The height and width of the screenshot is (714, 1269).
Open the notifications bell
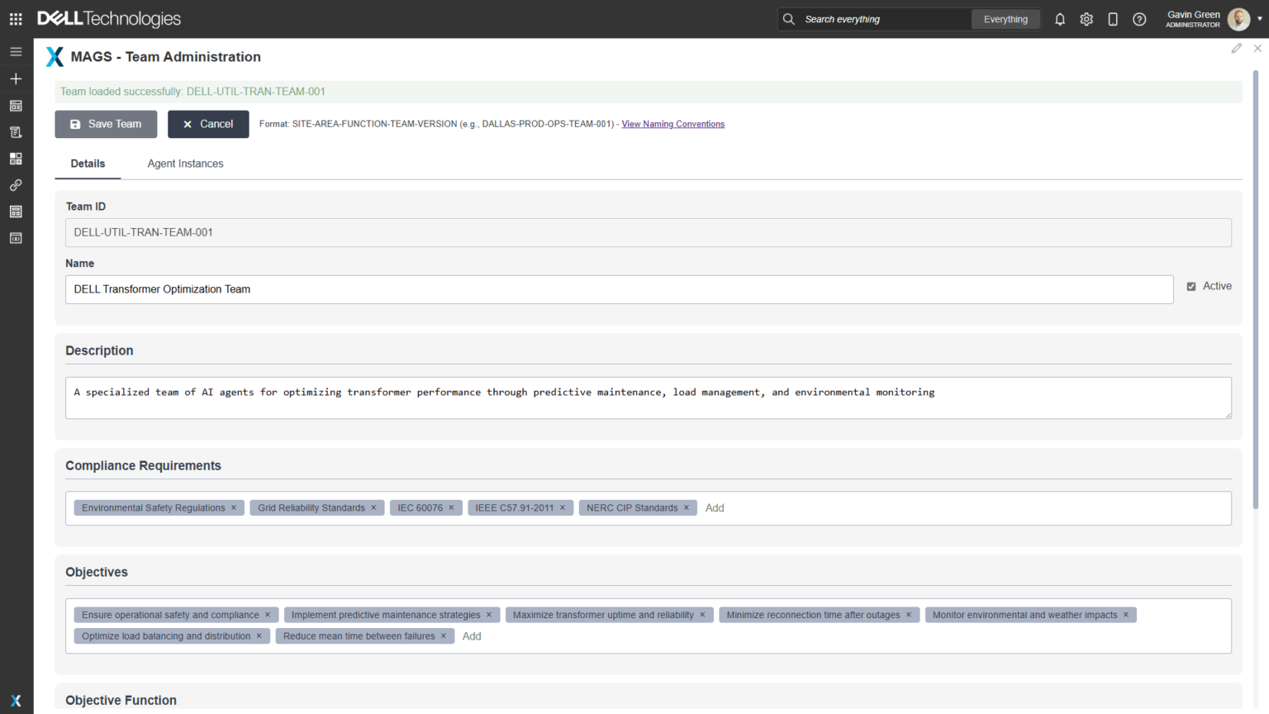point(1060,19)
